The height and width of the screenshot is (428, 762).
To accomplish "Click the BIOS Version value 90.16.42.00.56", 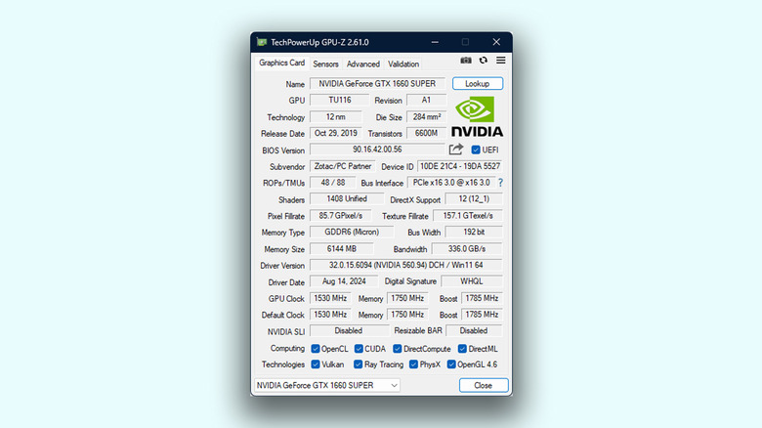I will click(x=377, y=150).
